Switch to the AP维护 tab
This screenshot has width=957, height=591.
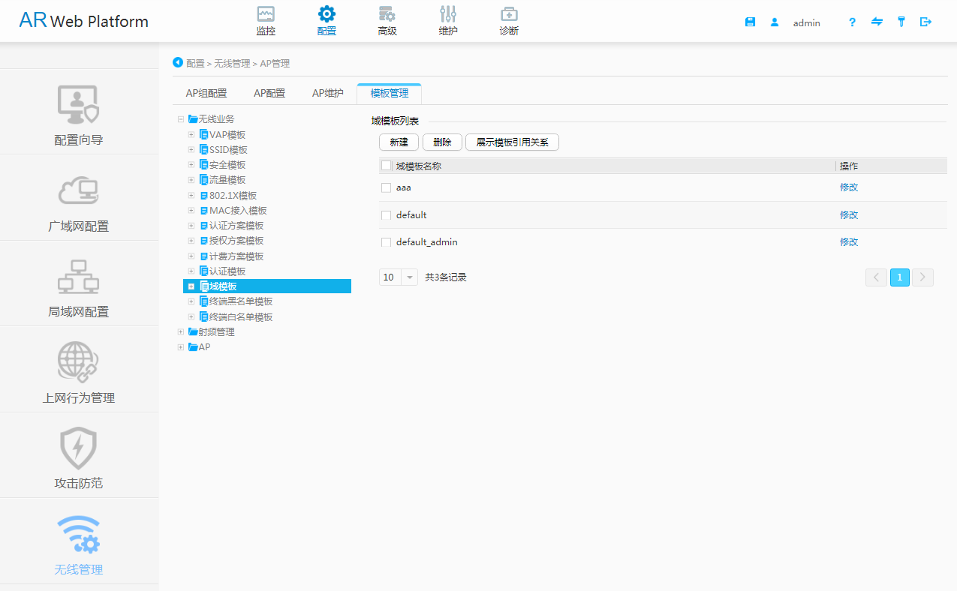click(x=327, y=92)
